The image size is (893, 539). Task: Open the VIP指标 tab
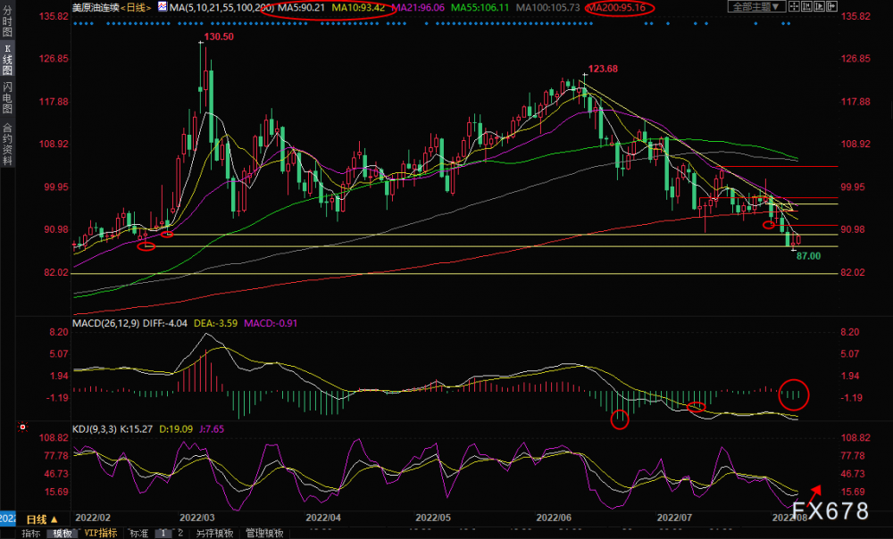[100, 533]
